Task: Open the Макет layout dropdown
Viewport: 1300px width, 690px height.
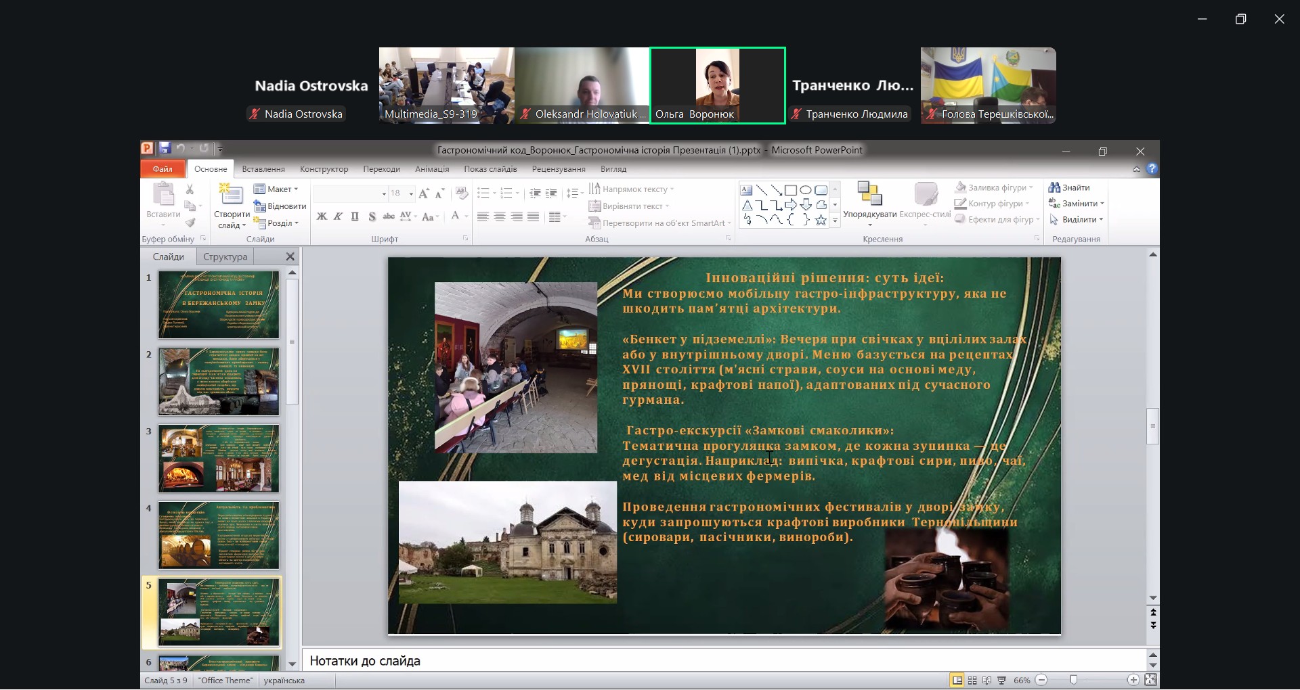Action: click(276, 189)
